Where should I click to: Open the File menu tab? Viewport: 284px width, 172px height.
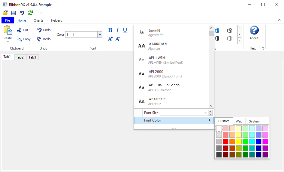(x=8, y=20)
